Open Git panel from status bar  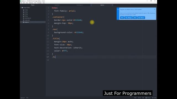click(154, 98)
